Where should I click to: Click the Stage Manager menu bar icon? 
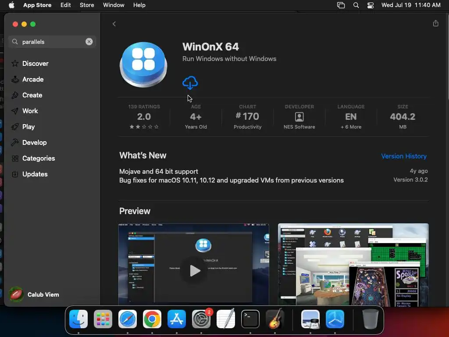(x=341, y=5)
